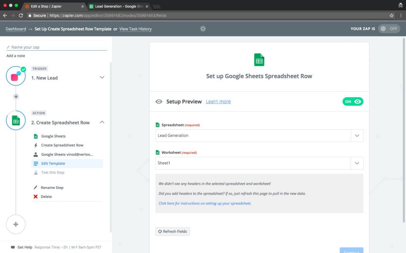Bookmark this page with the star icon

click(x=391, y=15)
